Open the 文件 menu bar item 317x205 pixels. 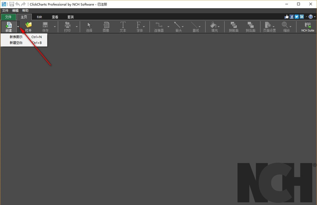(x=5, y=10)
